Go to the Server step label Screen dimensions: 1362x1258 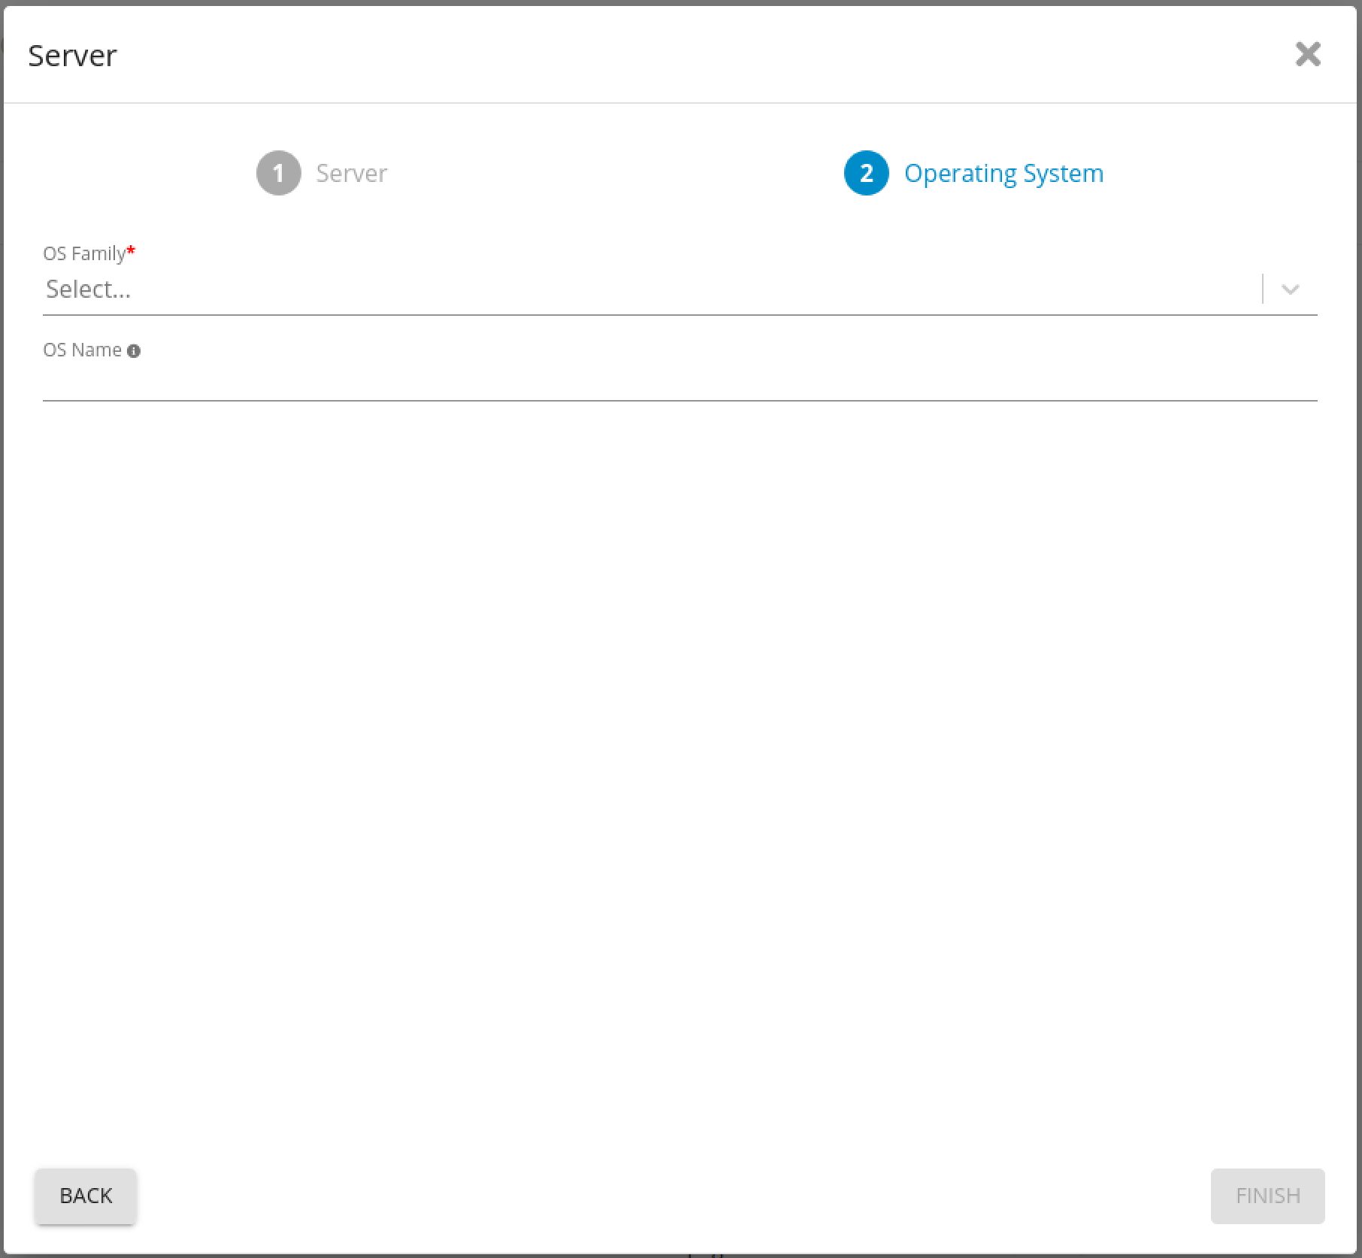[351, 174]
